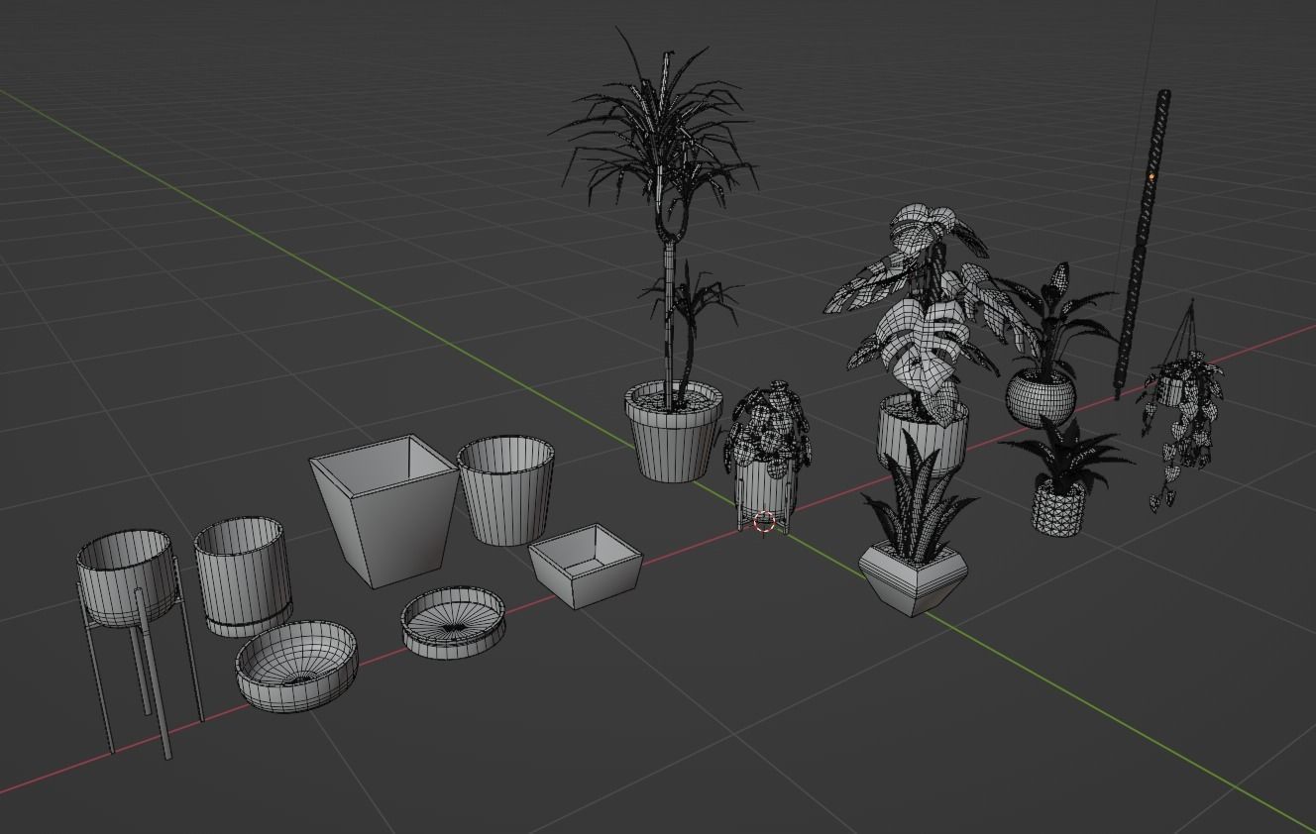Screen dimensions: 1316x834
Task: Click the red-white 3D cursor
Action: pos(764,522)
